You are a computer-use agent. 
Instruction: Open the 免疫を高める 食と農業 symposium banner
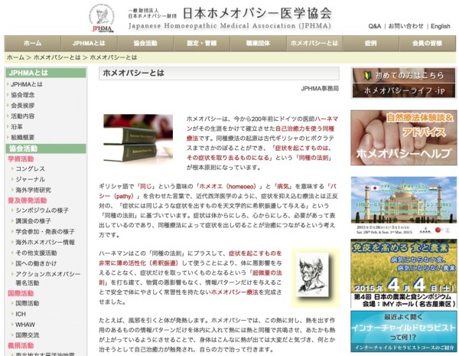click(404, 273)
